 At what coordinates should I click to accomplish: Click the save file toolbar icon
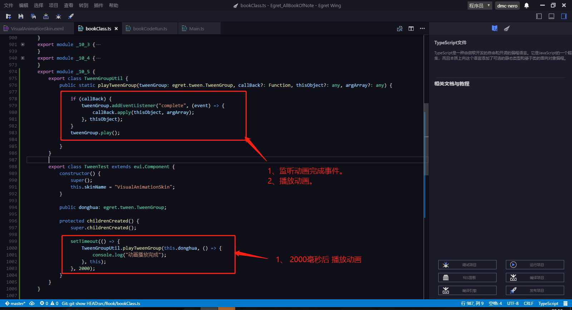(x=21, y=16)
